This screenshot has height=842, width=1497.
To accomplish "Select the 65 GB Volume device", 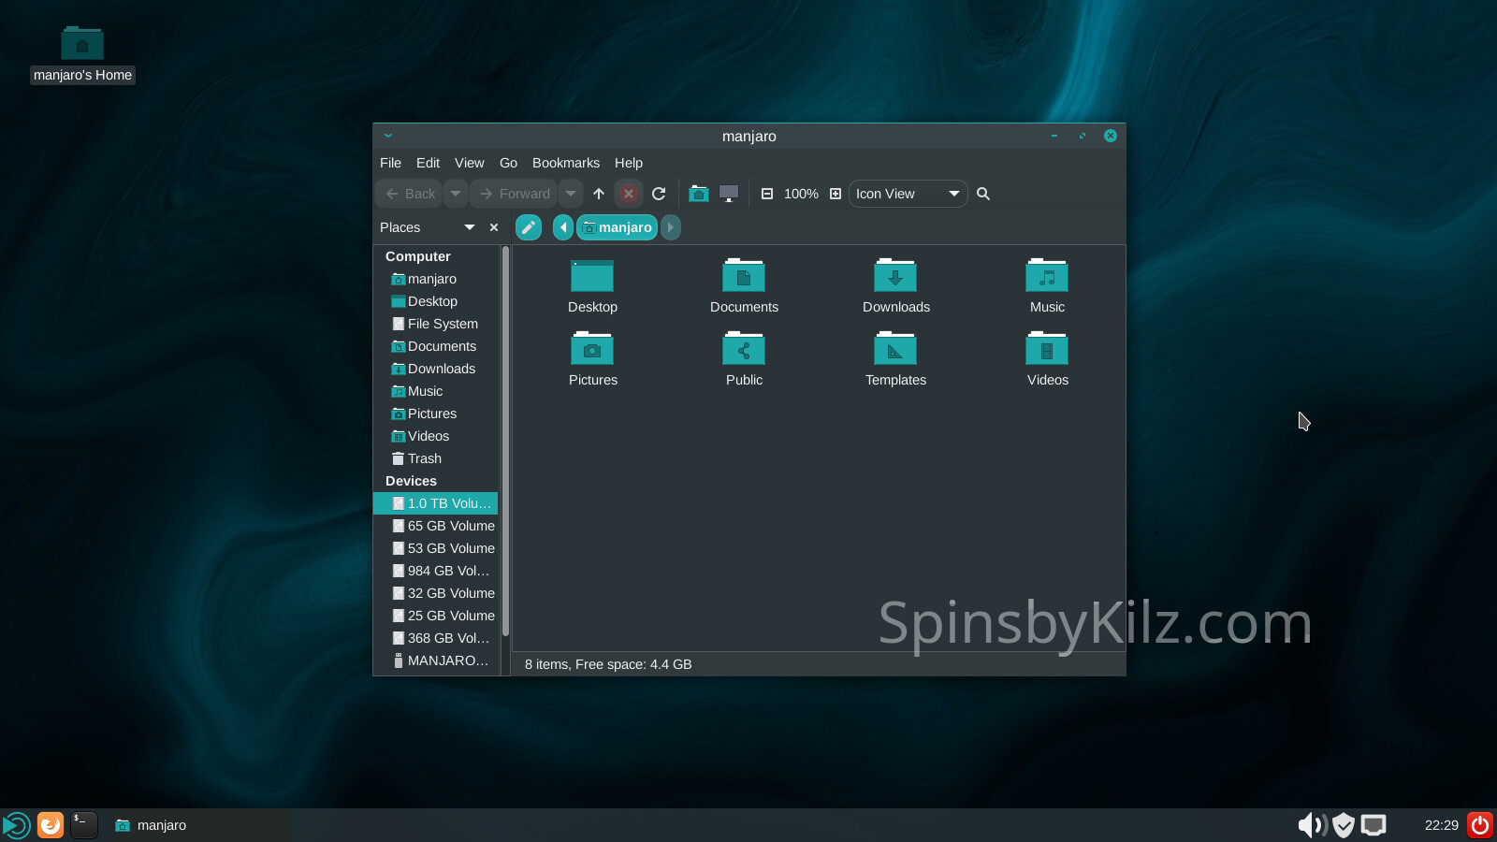I will click(450, 526).
